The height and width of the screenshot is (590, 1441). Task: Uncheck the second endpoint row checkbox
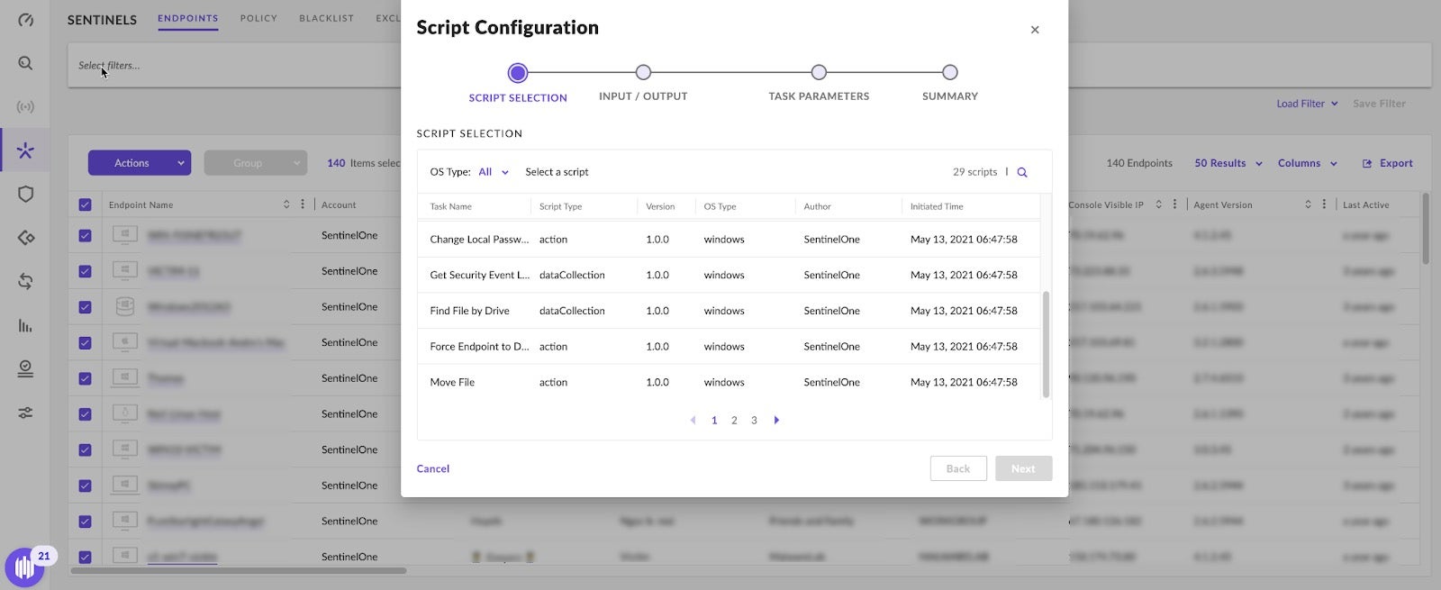click(85, 271)
